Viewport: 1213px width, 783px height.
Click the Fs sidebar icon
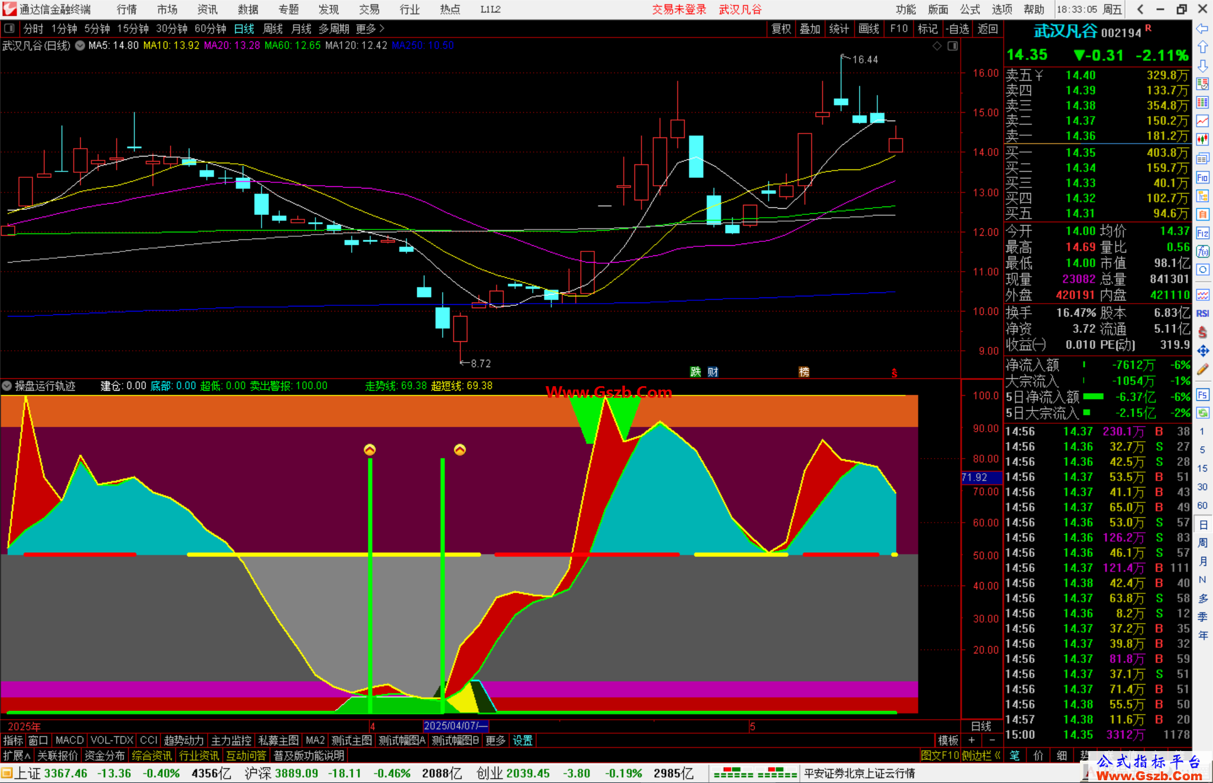tap(1202, 395)
